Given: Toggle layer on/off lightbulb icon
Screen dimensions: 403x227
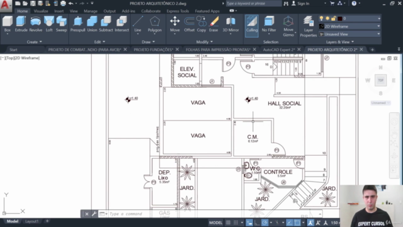Looking at the screenshot, I should 321,18.
